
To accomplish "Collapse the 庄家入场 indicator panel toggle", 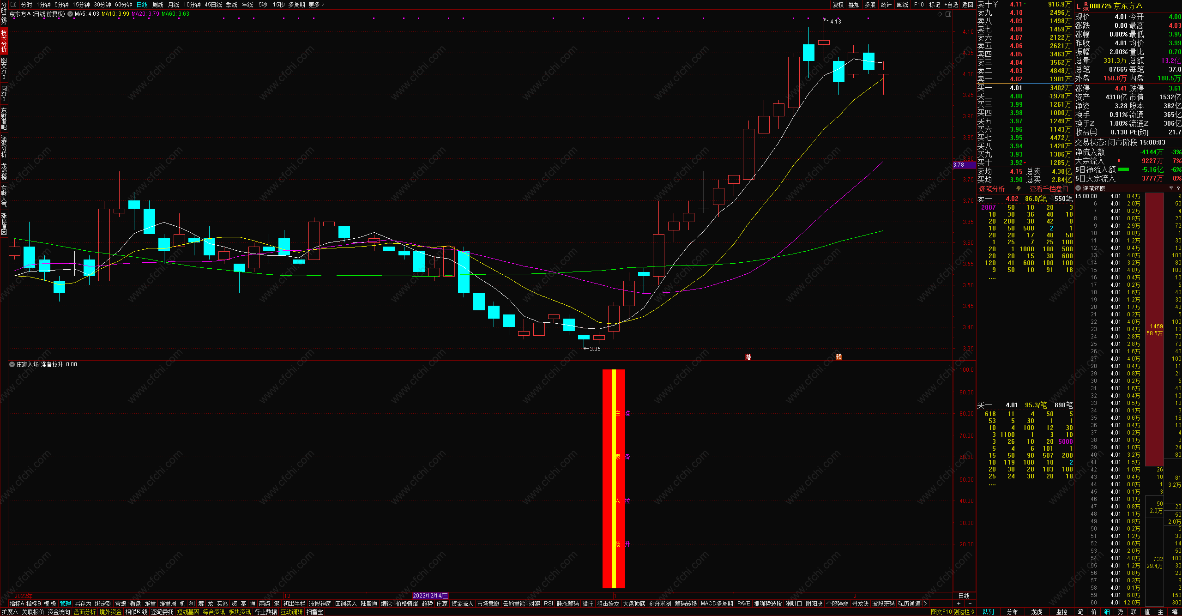I will (x=12, y=364).
